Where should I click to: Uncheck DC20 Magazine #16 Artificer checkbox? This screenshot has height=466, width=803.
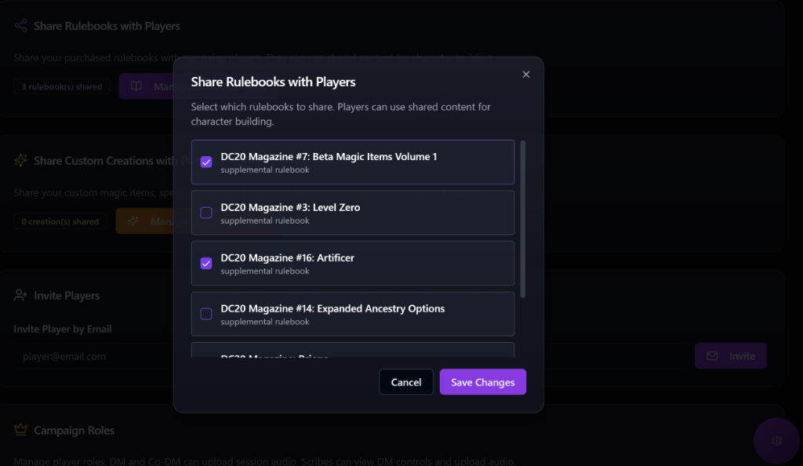click(x=206, y=264)
